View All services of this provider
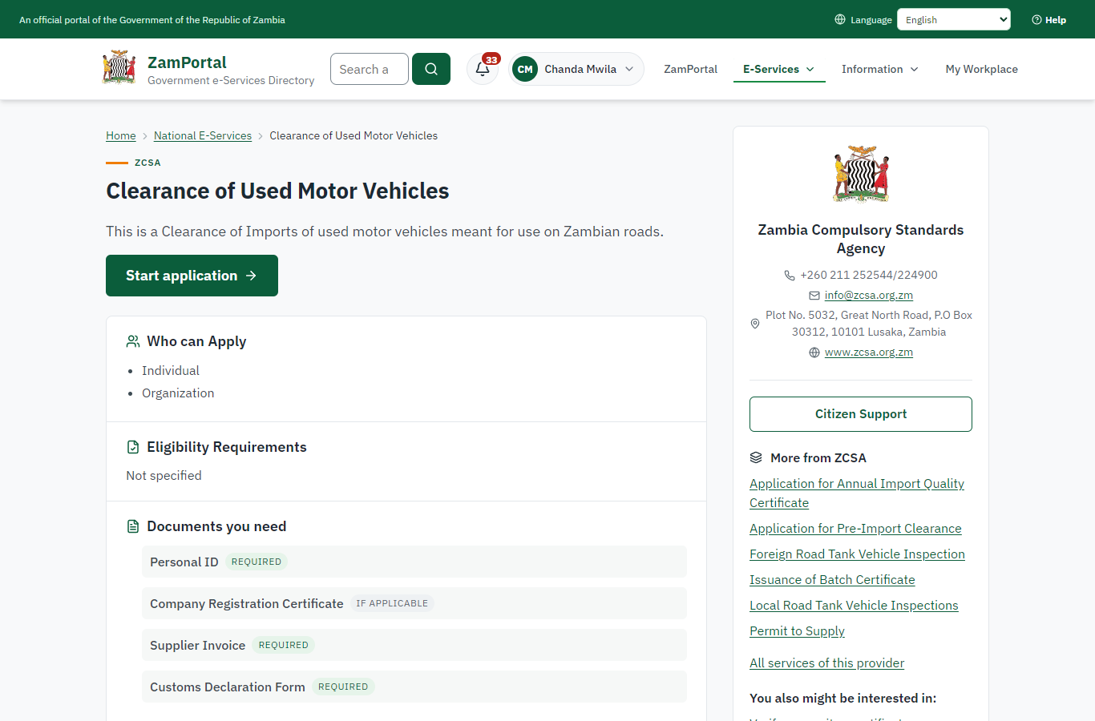Viewport: 1095px width, 721px height. click(826, 663)
